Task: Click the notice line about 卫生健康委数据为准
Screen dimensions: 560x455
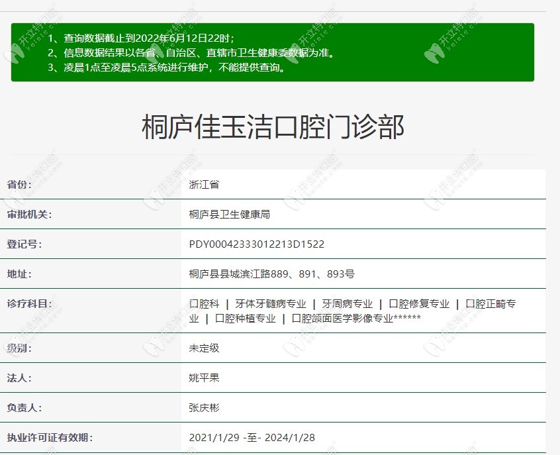Action: (x=191, y=53)
